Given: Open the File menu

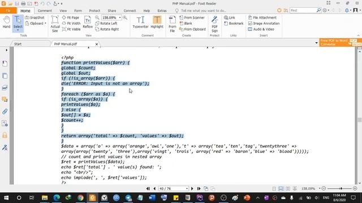Looking at the screenshot, I should pos(8,11).
